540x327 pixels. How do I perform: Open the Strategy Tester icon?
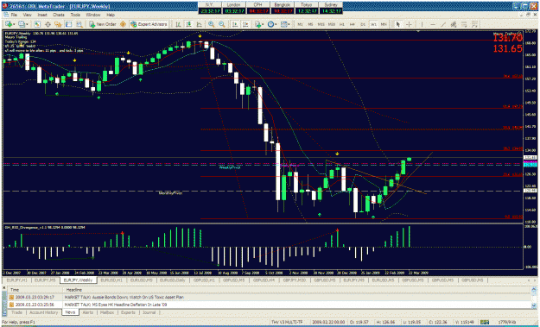coord(79,24)
